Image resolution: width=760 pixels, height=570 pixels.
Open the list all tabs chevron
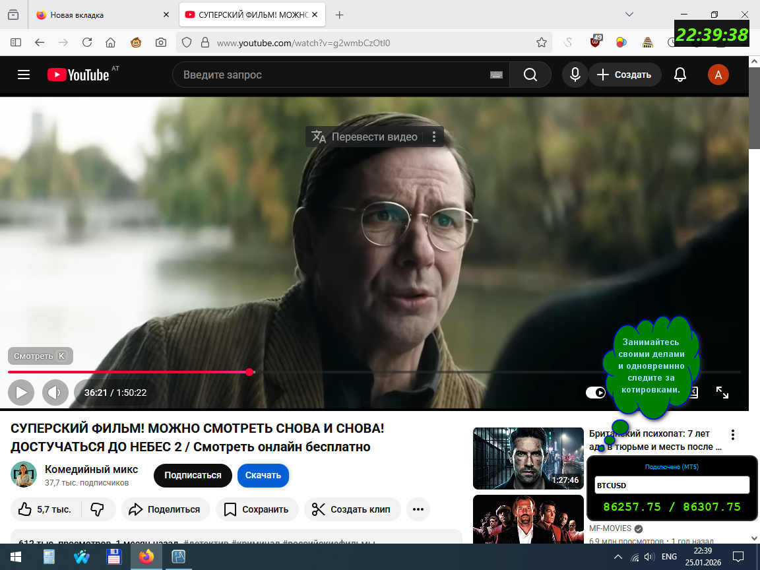(629, 15)
